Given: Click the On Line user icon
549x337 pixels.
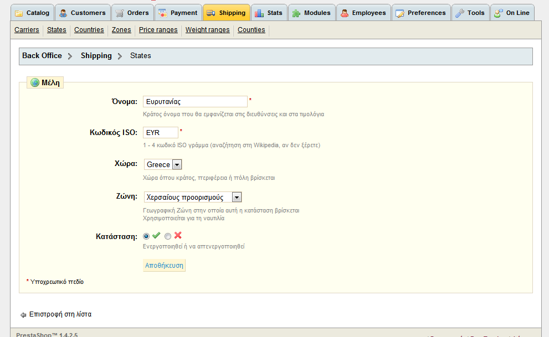Looking at the screenshot, I should coord(499,13).
